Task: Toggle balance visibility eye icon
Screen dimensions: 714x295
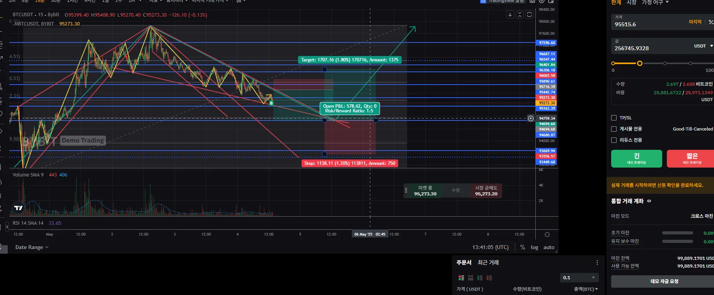Action: pyautogui.click(x=649, y=201)
